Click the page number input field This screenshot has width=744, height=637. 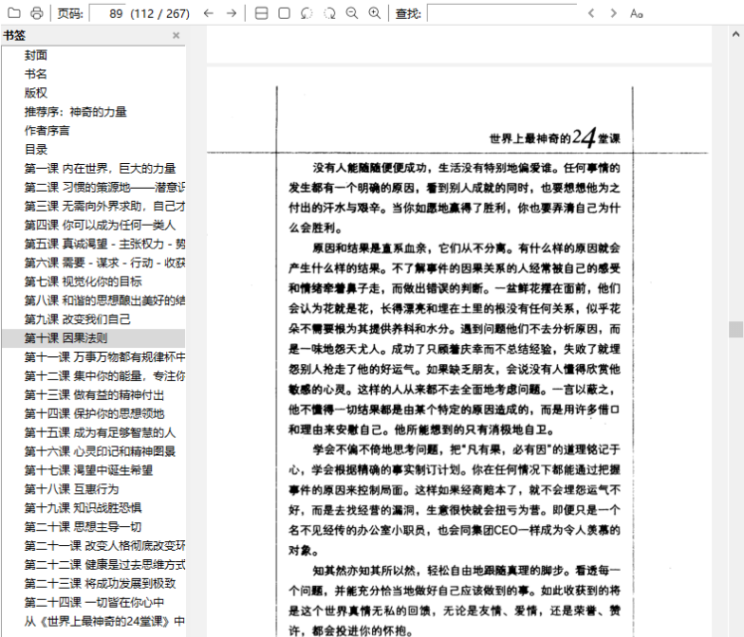[107, 13]
